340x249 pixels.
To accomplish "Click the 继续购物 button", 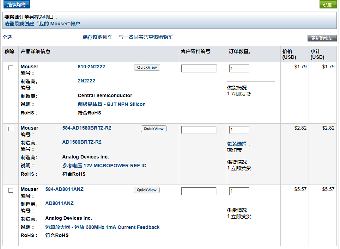I will (x=17, y=5).
